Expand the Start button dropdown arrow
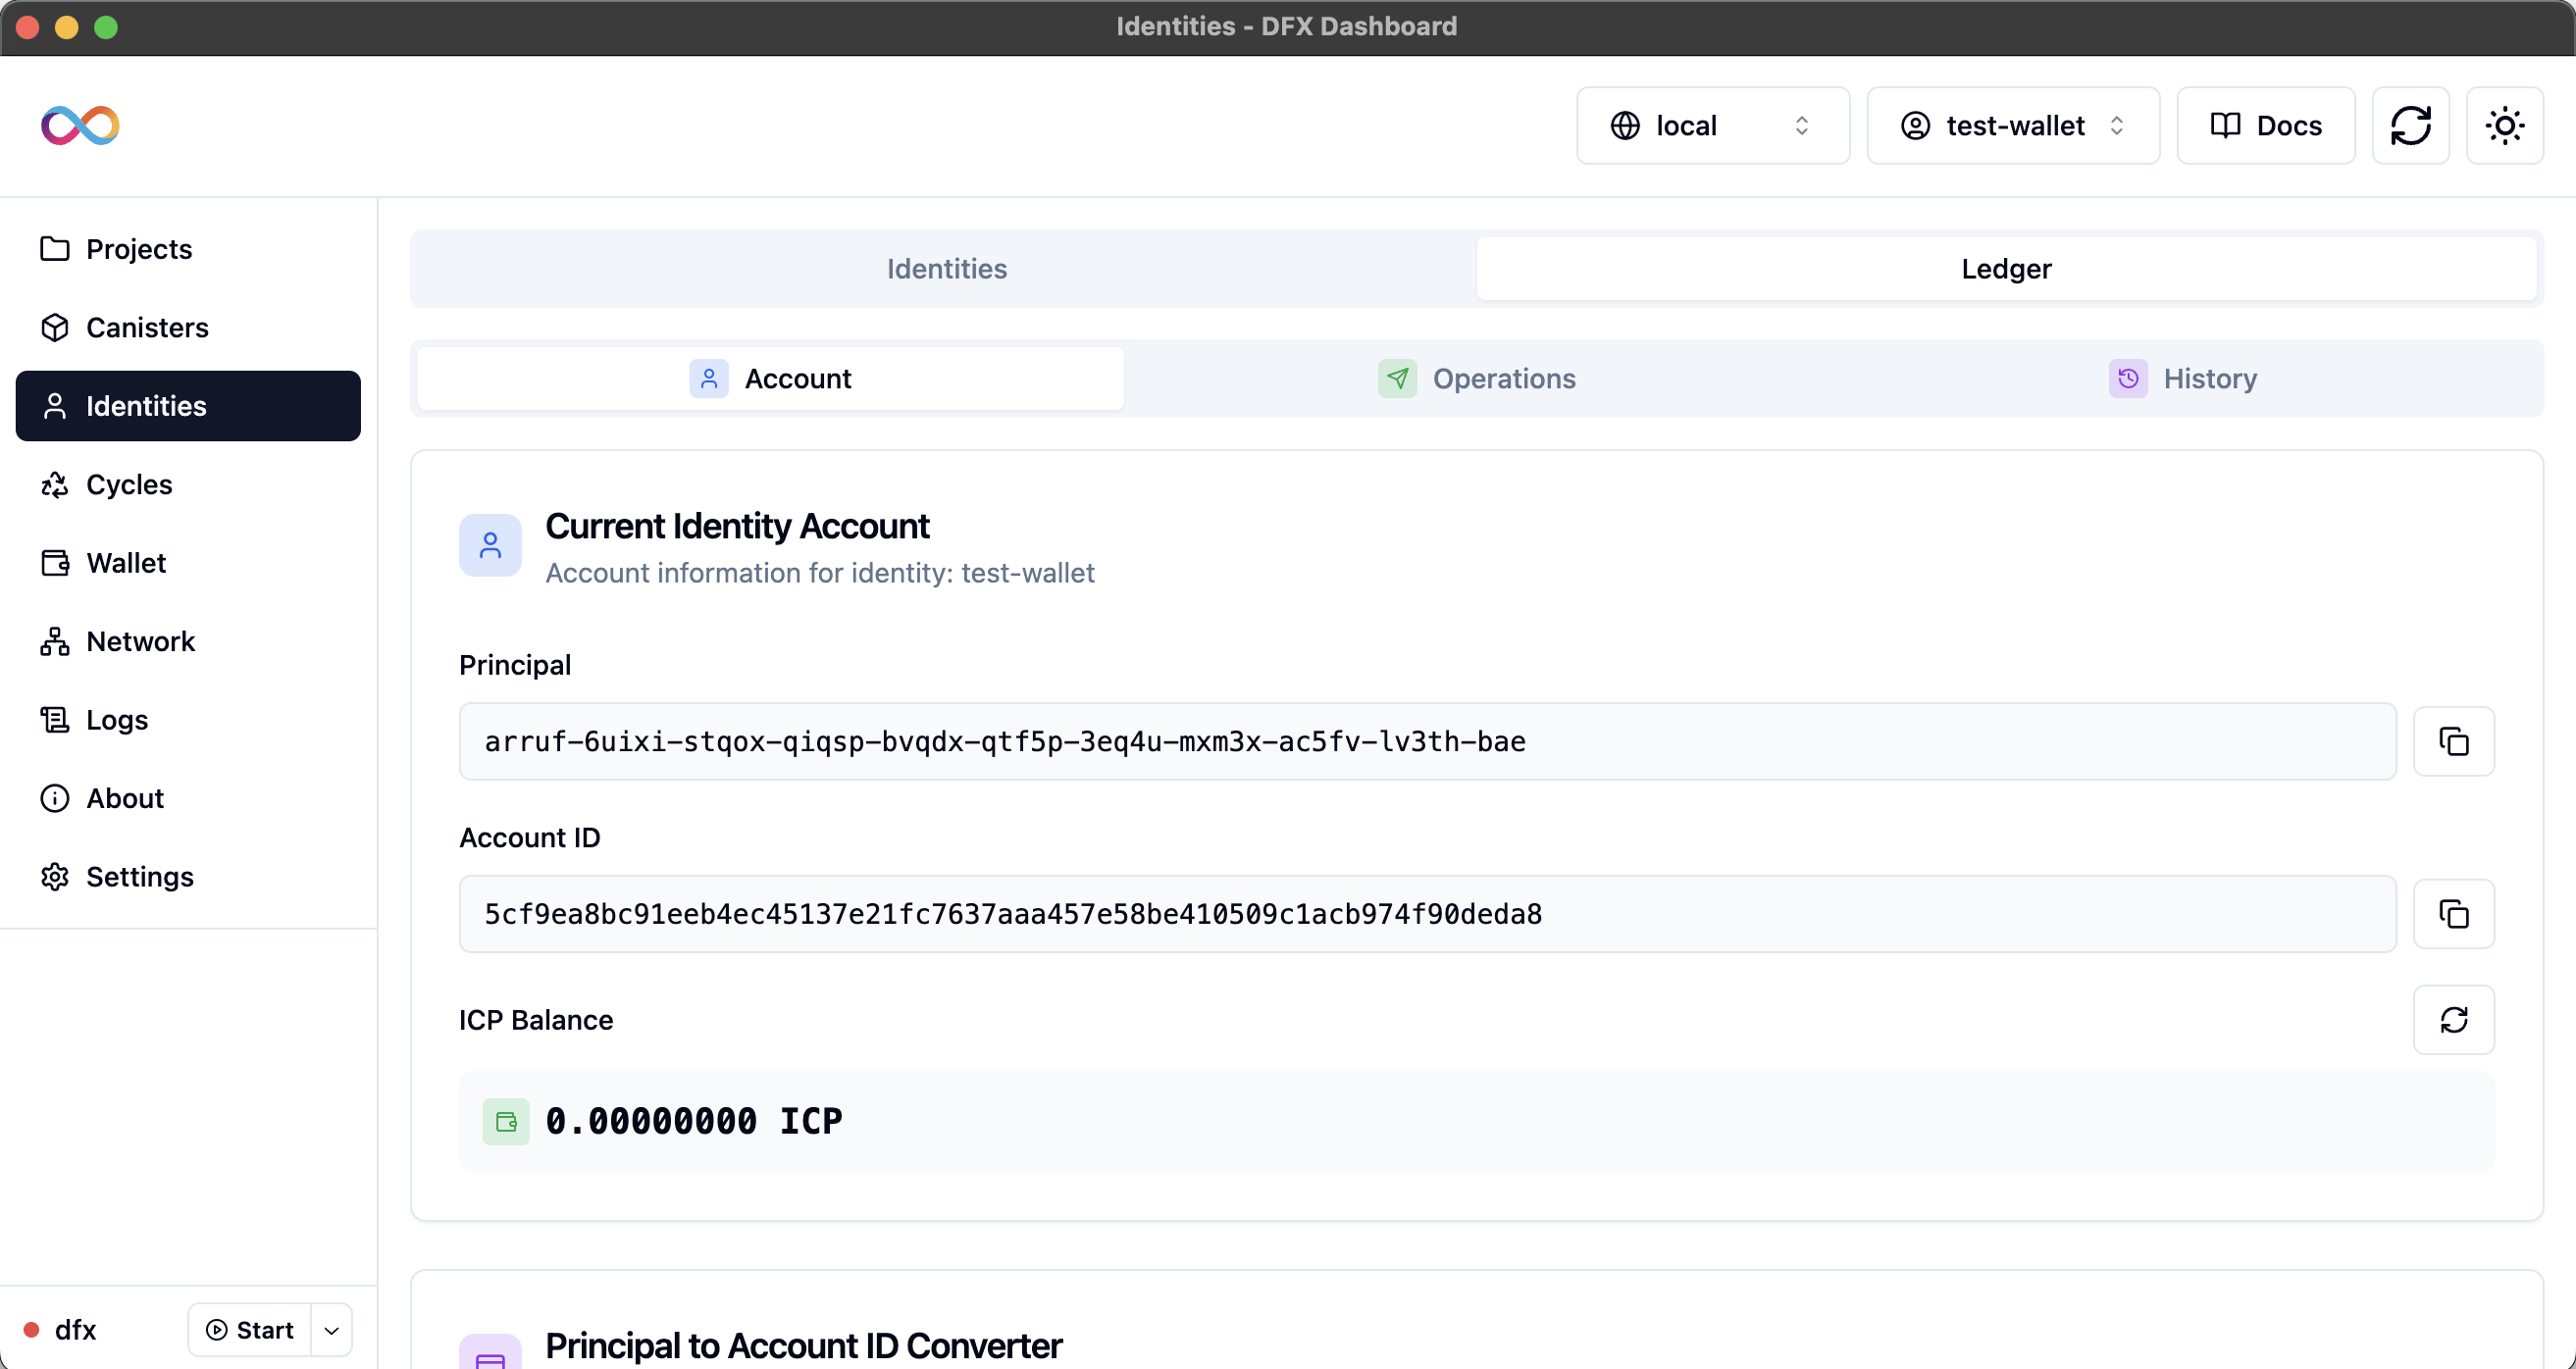Screen dimensions: 2576x1369 tap(330, 1330)
